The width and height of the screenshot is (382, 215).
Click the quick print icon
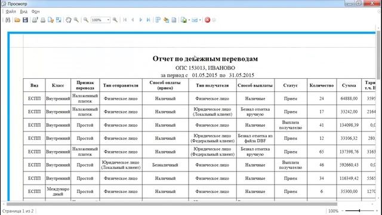pyautogui.click(x=43, y=20)
